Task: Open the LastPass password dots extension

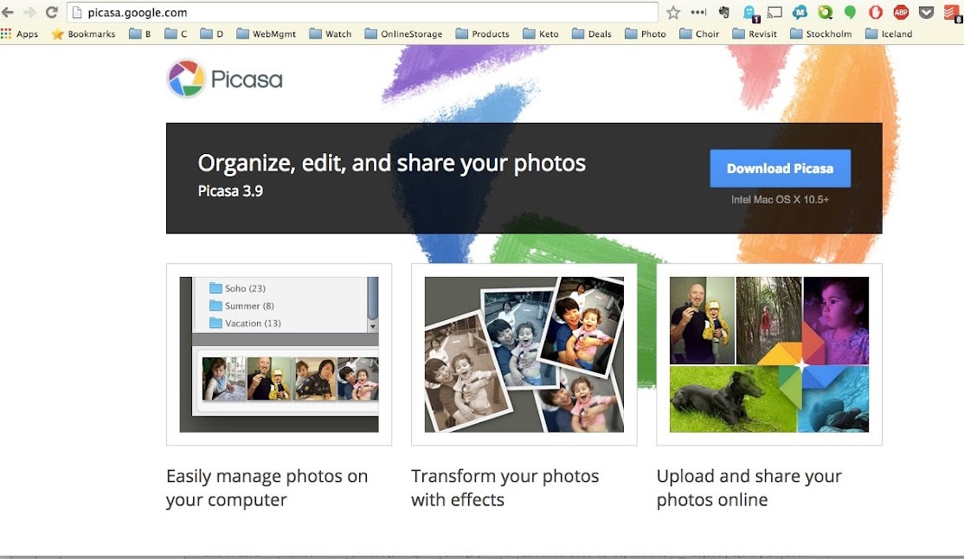Action: point(698,12)
